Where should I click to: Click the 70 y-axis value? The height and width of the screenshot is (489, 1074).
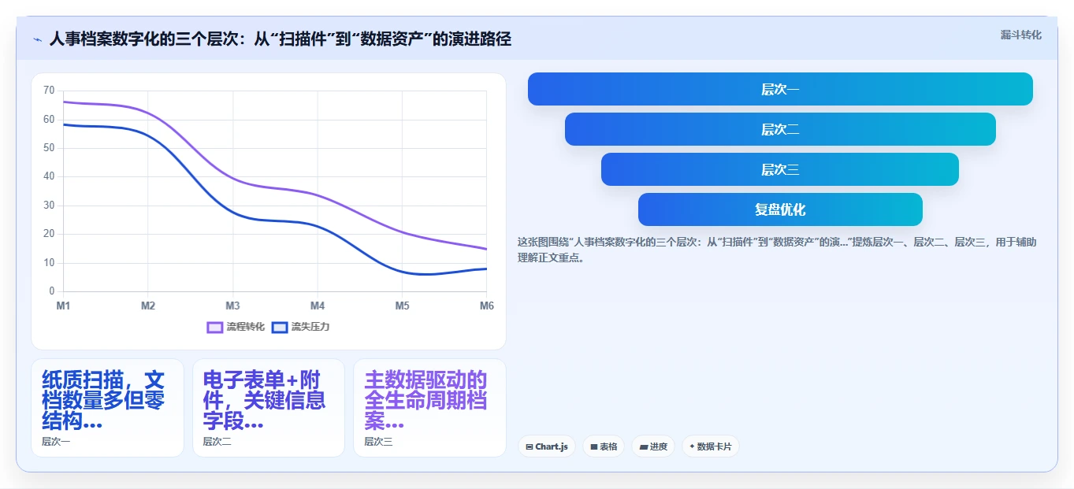49,91
